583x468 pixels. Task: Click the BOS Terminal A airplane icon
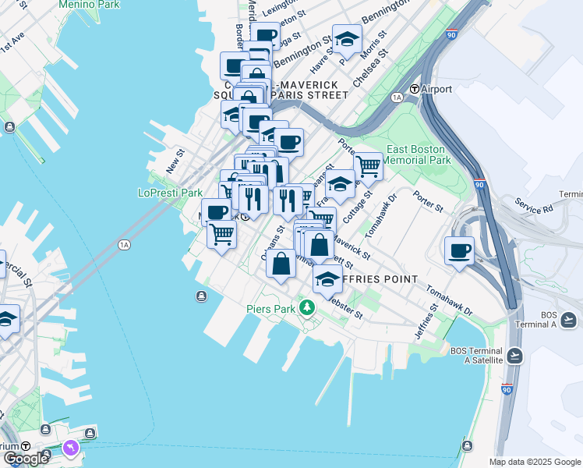[568, 319]
